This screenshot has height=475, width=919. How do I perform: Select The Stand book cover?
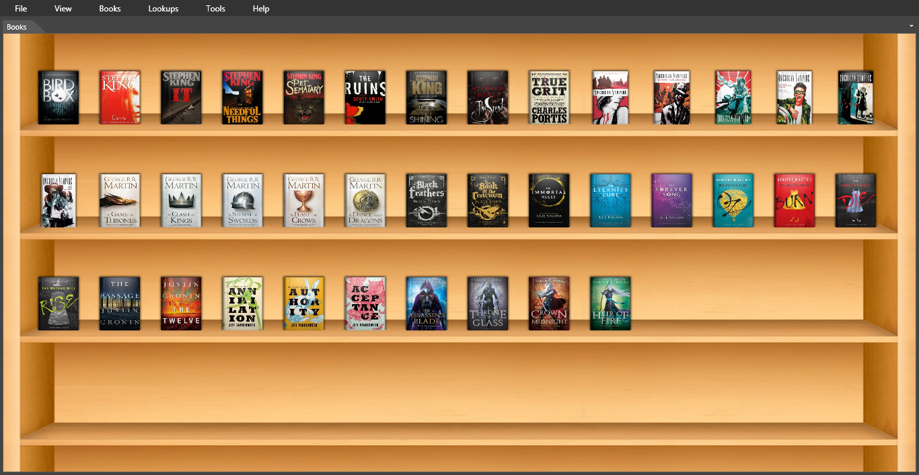point(488,98)
